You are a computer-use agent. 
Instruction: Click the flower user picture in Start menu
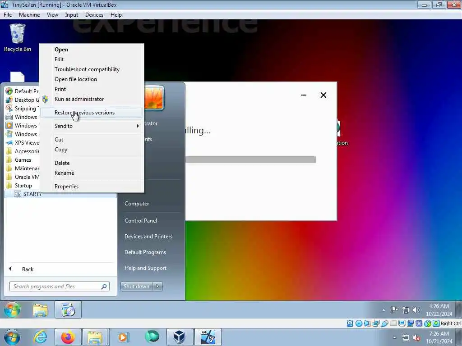(154, 98)
